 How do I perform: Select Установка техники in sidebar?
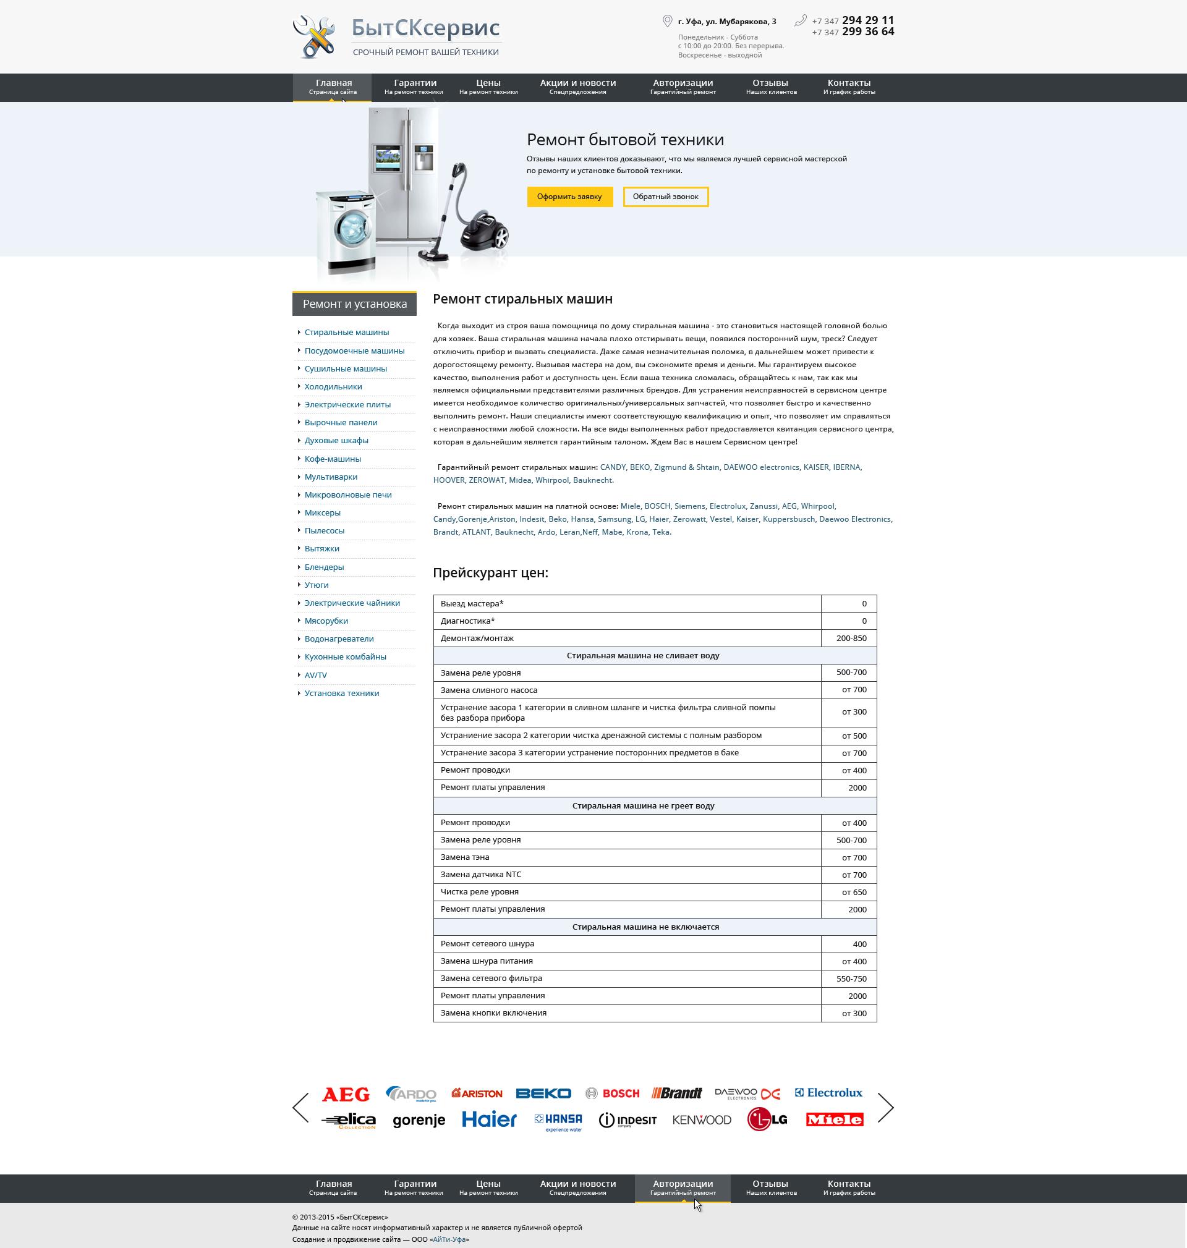point(342,694)
